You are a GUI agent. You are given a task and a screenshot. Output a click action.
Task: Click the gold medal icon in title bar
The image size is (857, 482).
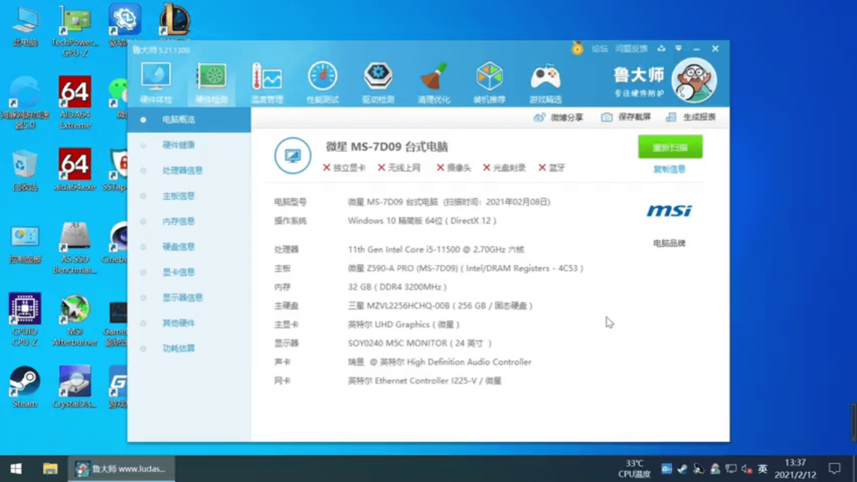[x=577, y=48]
